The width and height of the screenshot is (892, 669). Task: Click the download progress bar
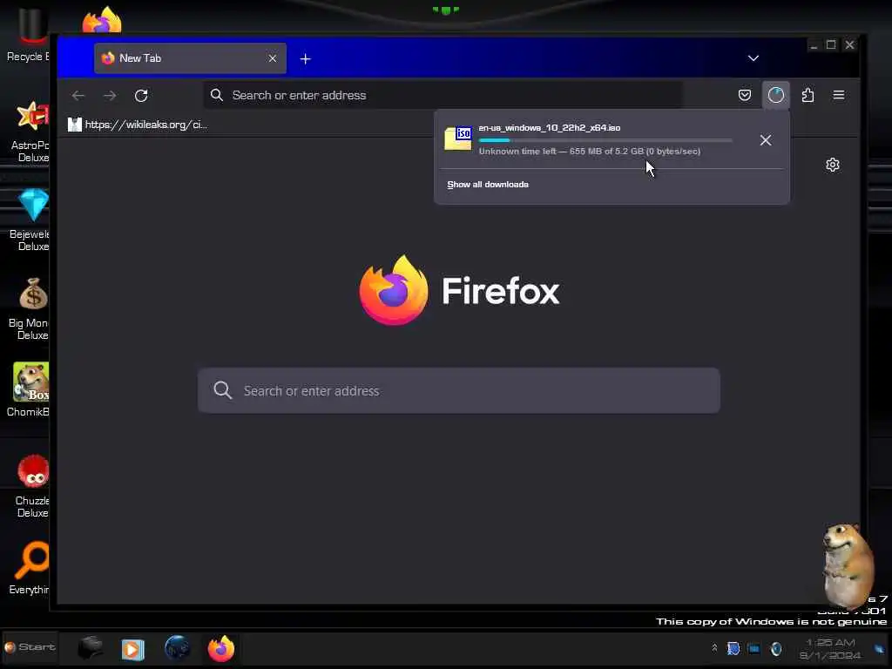tap(605, 140)
